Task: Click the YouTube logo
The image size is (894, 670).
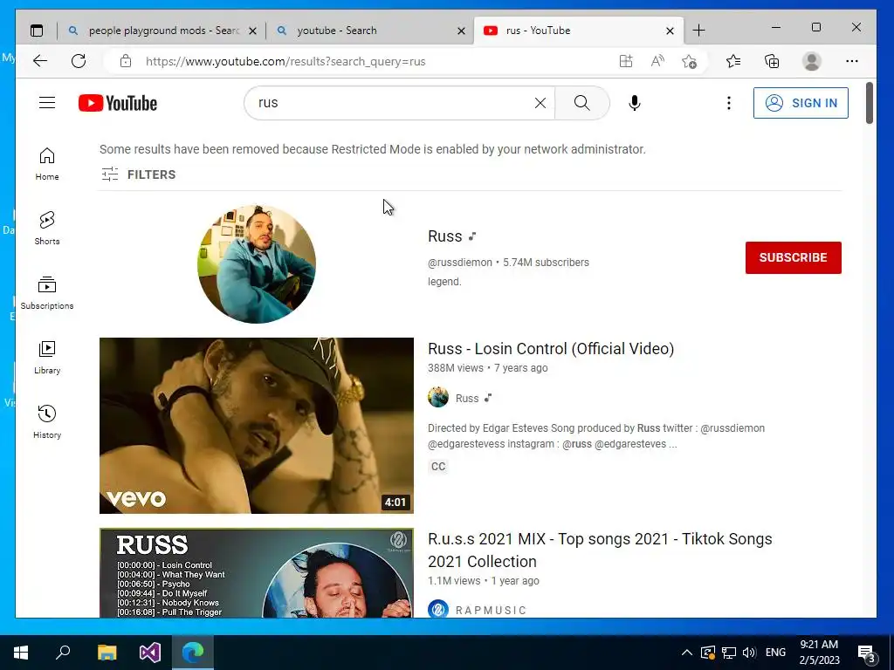Action: [118, 103]
